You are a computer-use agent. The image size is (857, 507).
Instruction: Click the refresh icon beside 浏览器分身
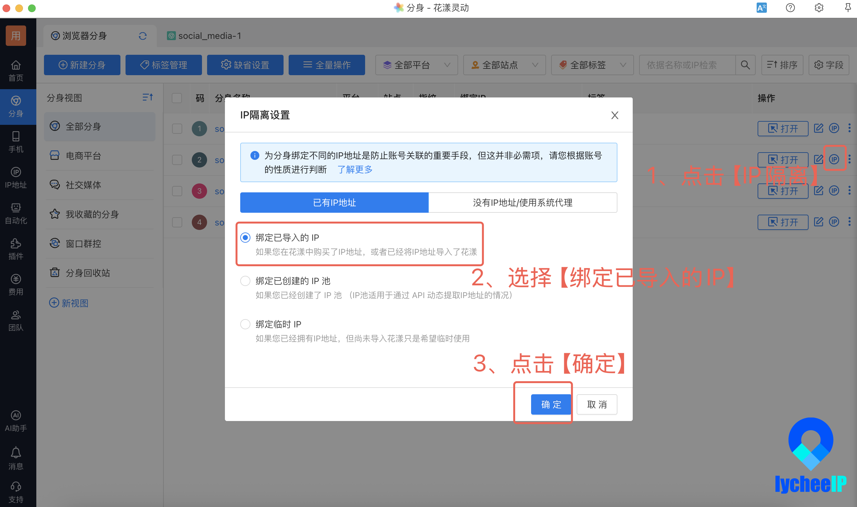click(142, 36)
